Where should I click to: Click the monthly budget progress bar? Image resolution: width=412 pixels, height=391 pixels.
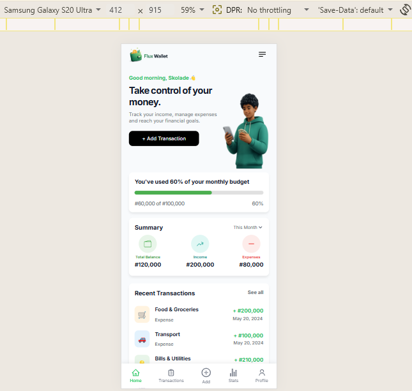(199, 193)
